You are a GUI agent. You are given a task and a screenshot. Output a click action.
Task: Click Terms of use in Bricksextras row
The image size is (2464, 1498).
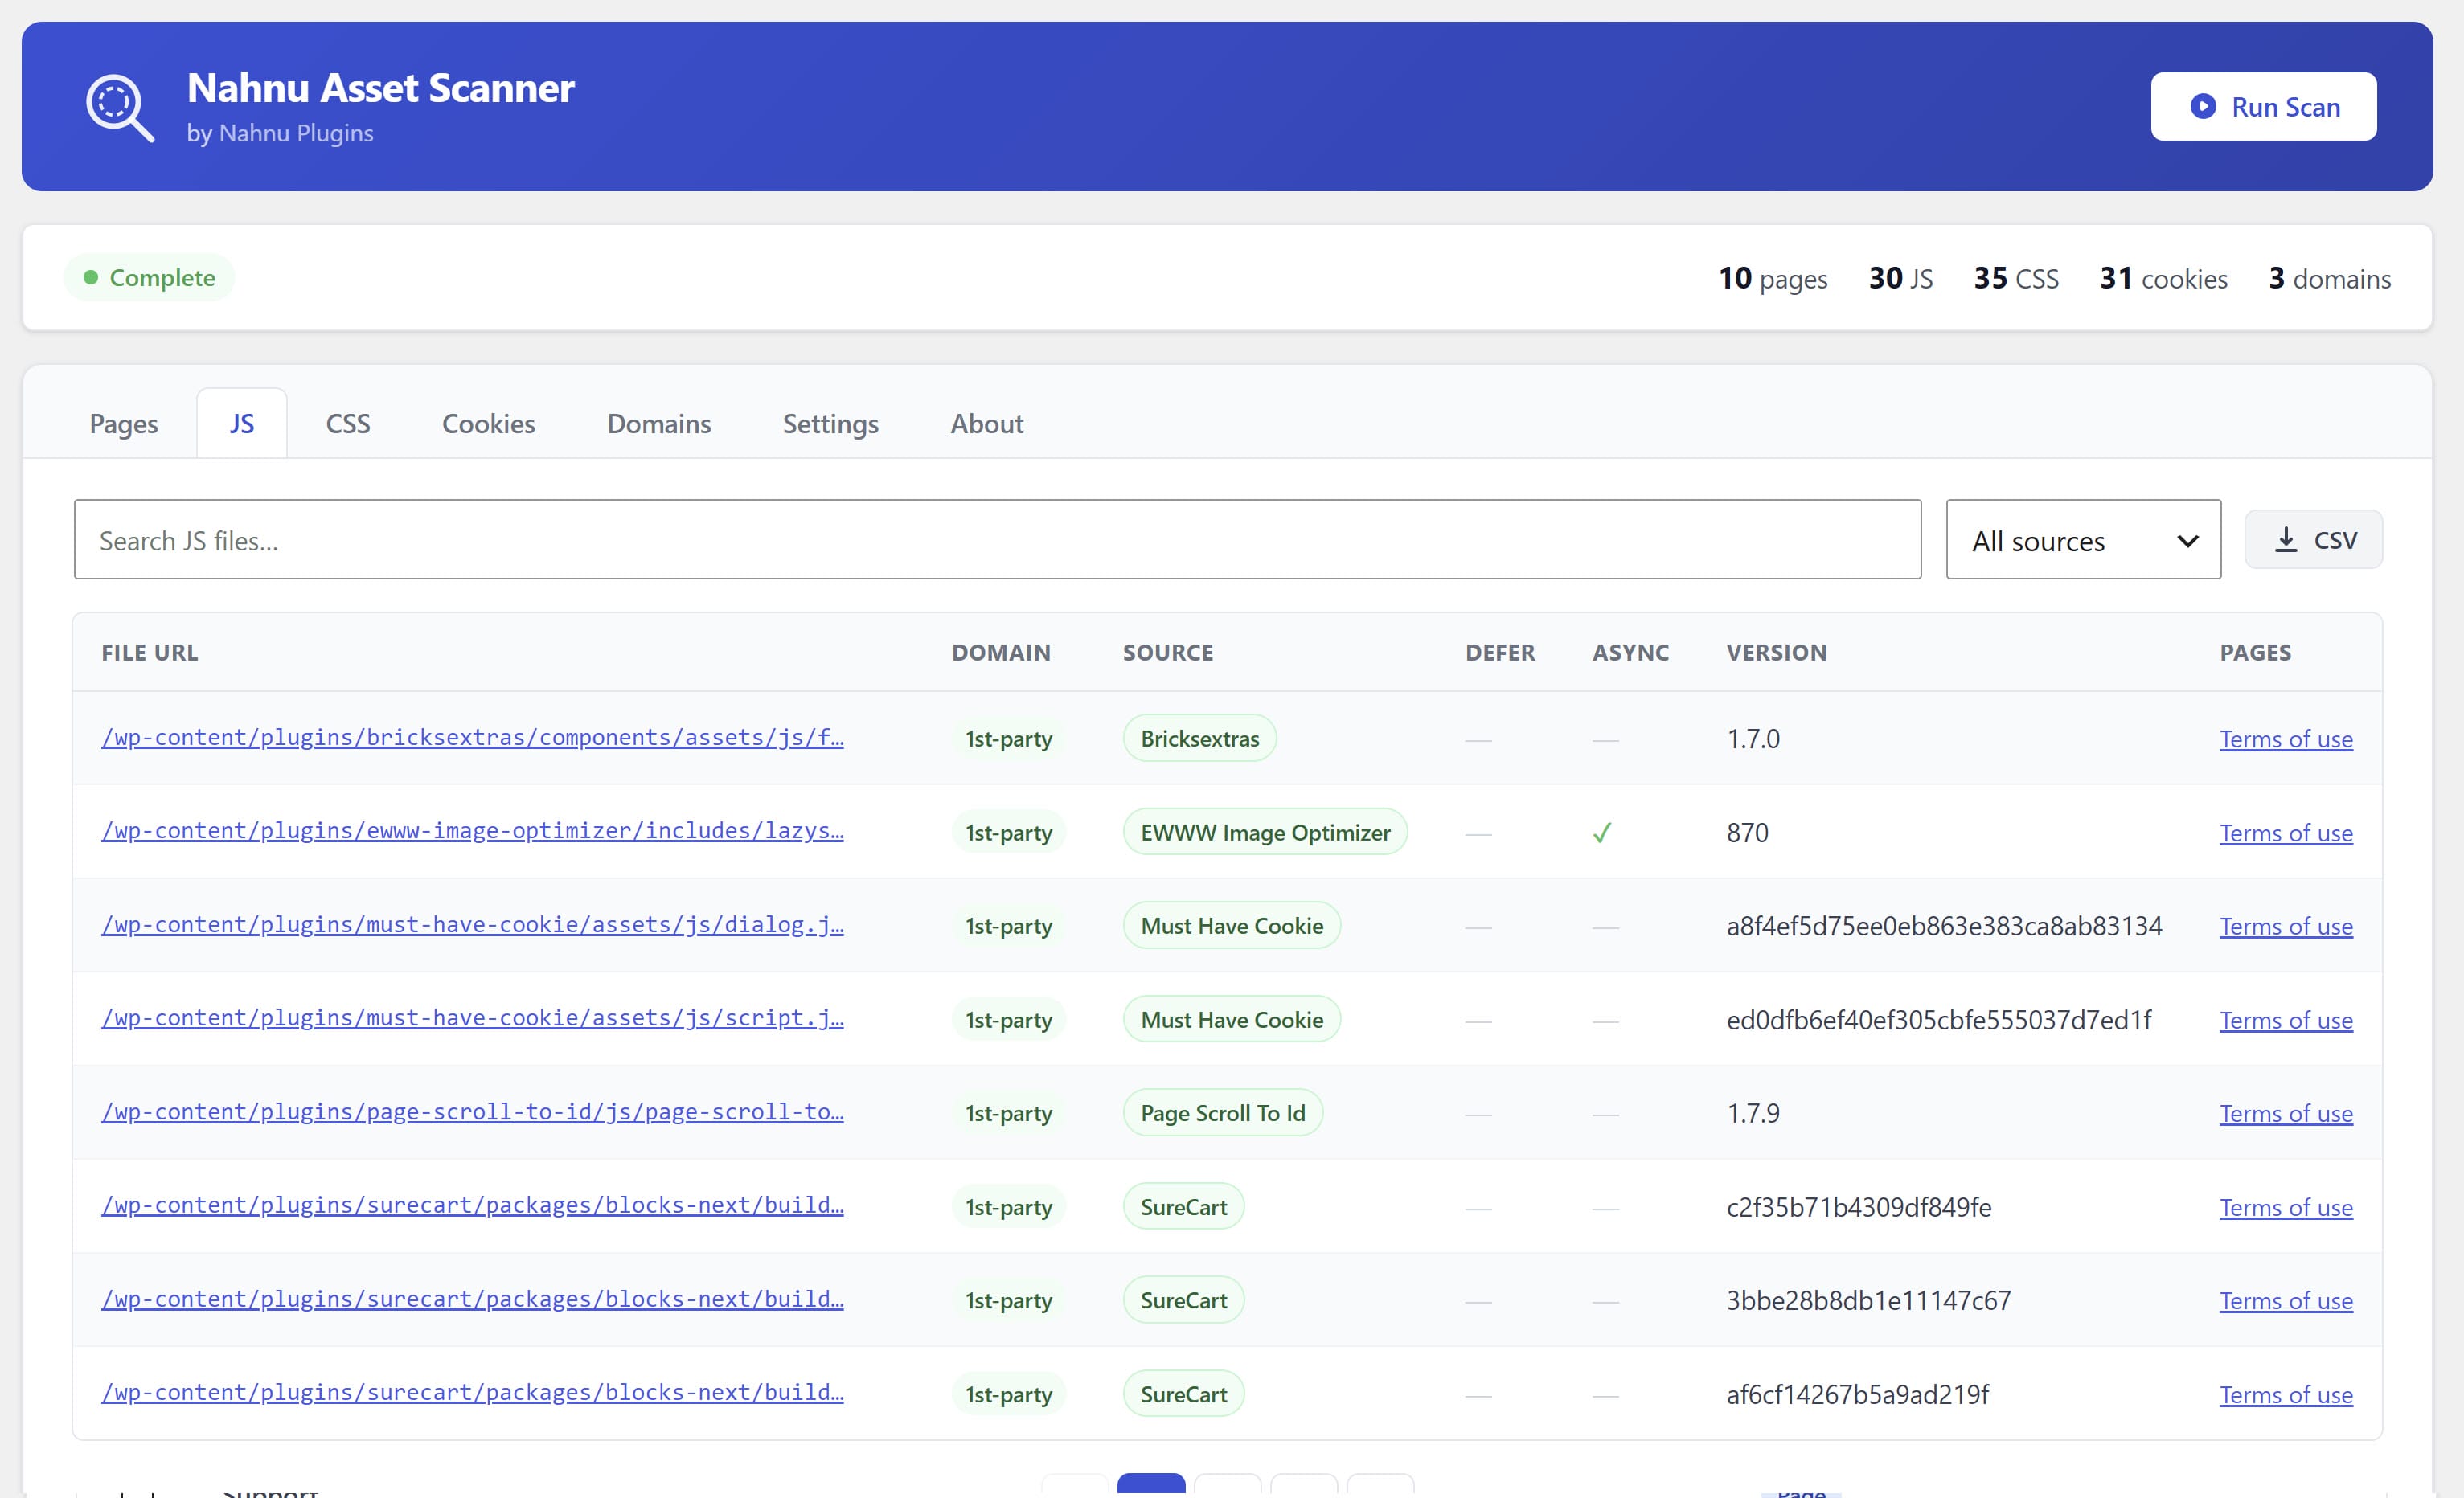click(x=2286, y=739)
